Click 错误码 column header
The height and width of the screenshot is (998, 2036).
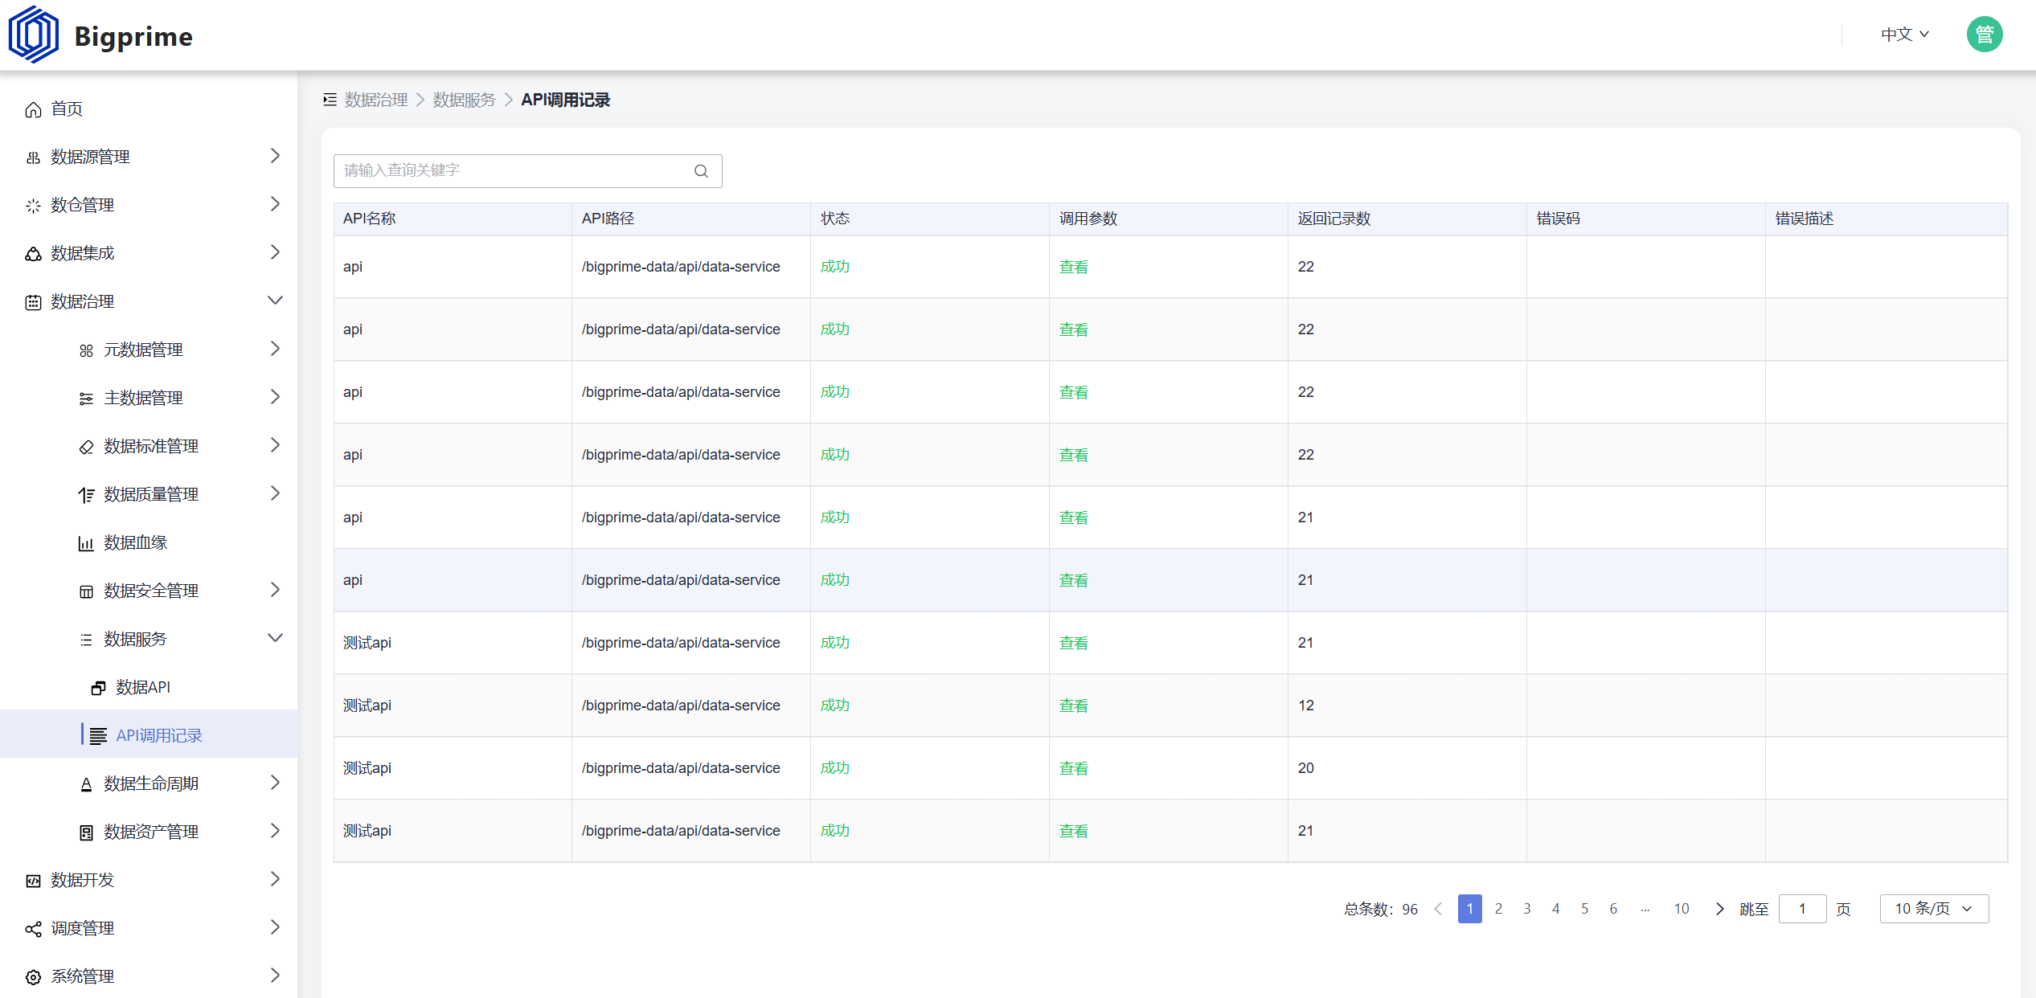click(x=1645, y=219)
